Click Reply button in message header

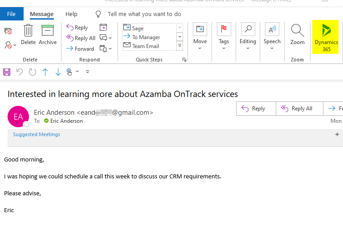pos(256,109)
